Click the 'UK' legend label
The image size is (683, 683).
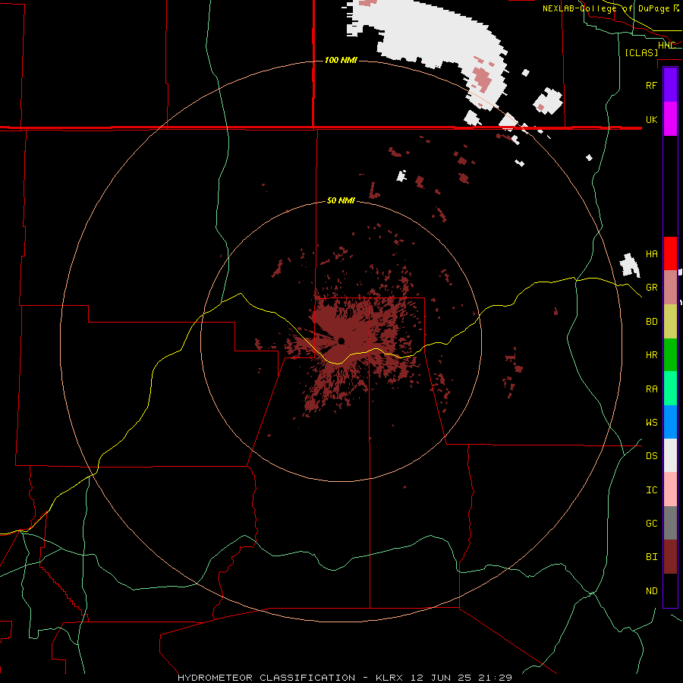pos(651,119)
